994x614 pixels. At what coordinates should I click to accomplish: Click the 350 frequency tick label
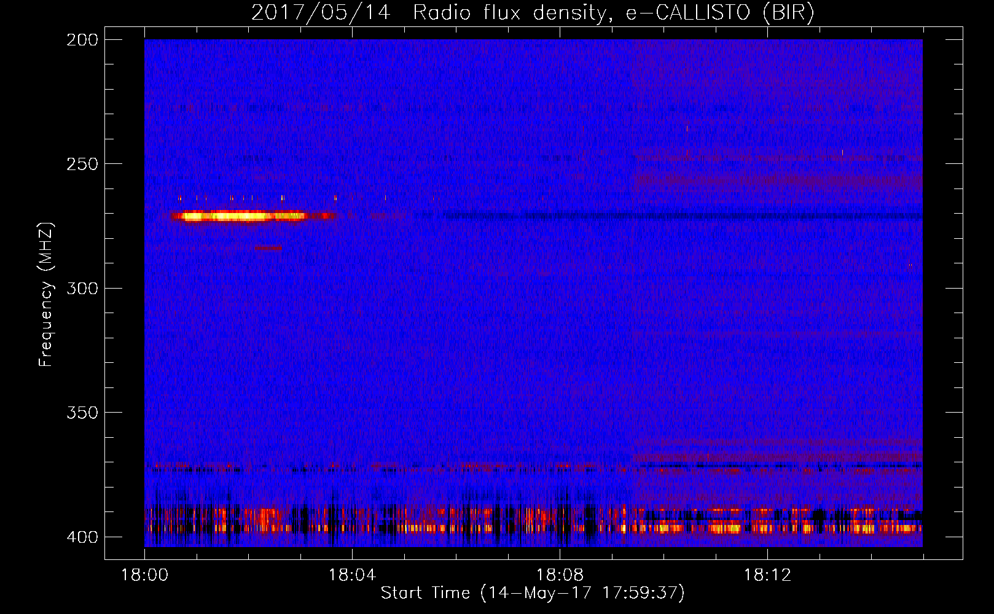click(x=82, y=413)
